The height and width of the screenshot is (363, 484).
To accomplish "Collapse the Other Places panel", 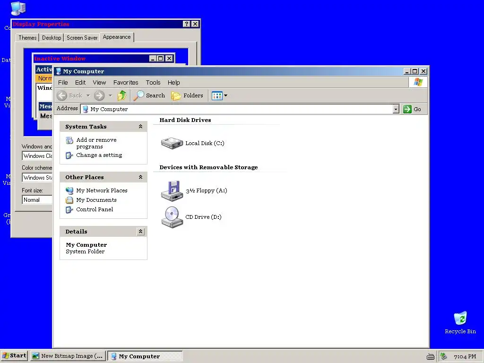I will coord(140,177).
